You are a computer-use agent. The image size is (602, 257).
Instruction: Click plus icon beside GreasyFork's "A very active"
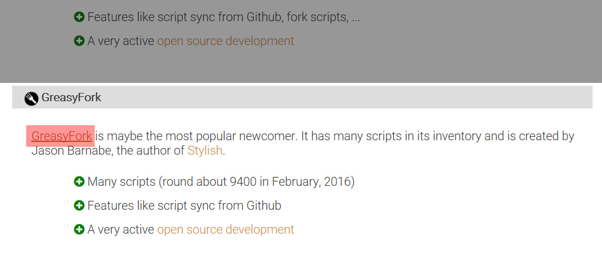[x=79, y=229]
